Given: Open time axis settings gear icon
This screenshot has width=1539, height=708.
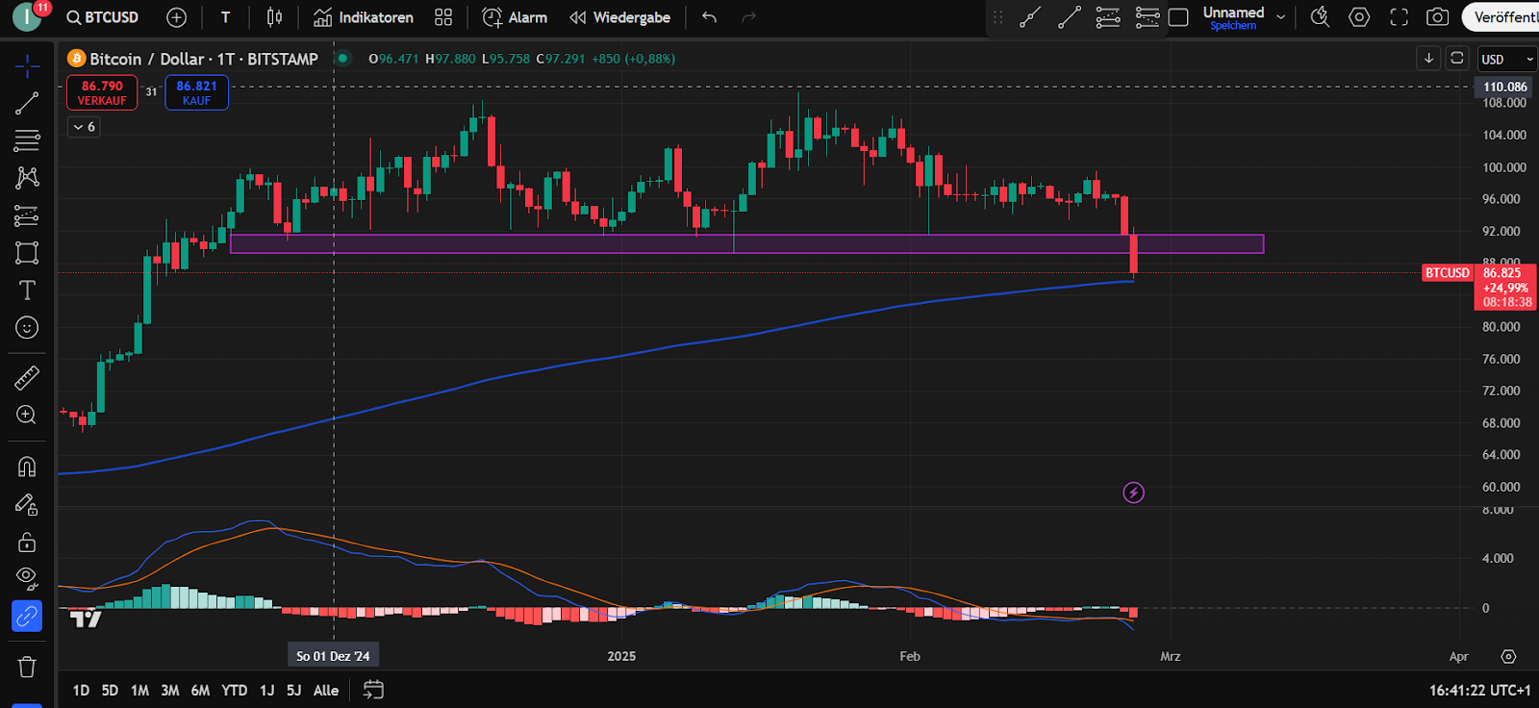Looking at the screenshot, I should pyautogui.click(x=1508, y=656).
